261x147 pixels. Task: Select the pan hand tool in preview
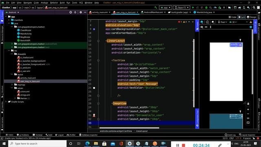point(248,104)
